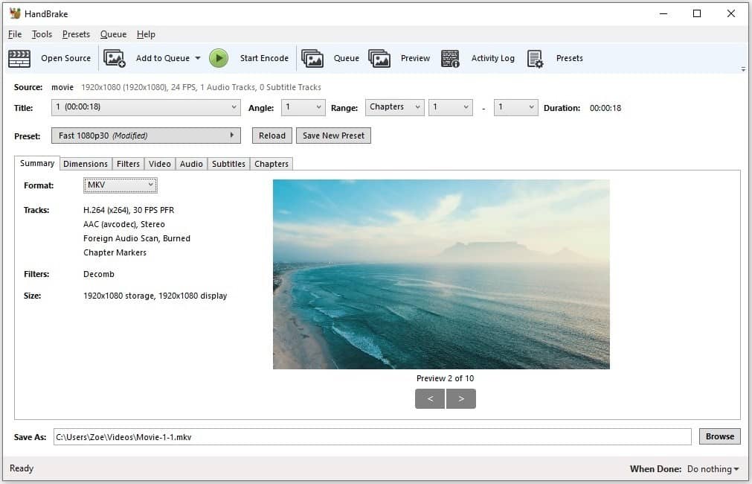752x484 pixels.
Task: Open the Activity Log icon
Action: tap(450, 59)
